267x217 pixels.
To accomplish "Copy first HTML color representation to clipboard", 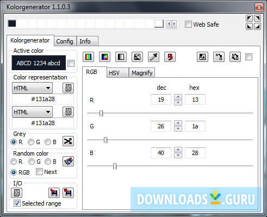I will click(x=68, y=88).
